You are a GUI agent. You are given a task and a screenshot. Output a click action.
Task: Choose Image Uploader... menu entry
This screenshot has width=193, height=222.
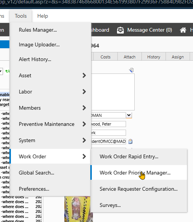pos(50,44)
